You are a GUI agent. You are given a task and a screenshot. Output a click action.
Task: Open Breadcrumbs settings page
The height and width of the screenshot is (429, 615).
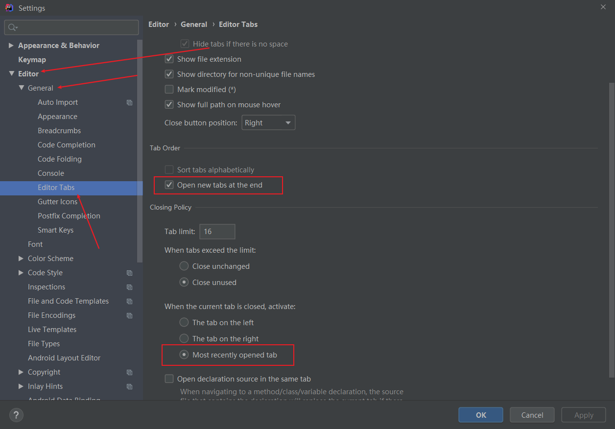[59, 131]
